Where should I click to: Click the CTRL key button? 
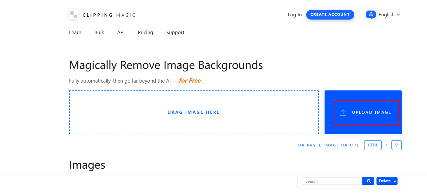pos(373,145)
